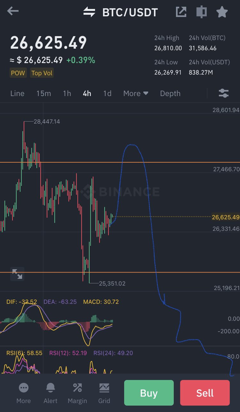Tap the yellow current price label on the axis

click(x=226, y=217)
